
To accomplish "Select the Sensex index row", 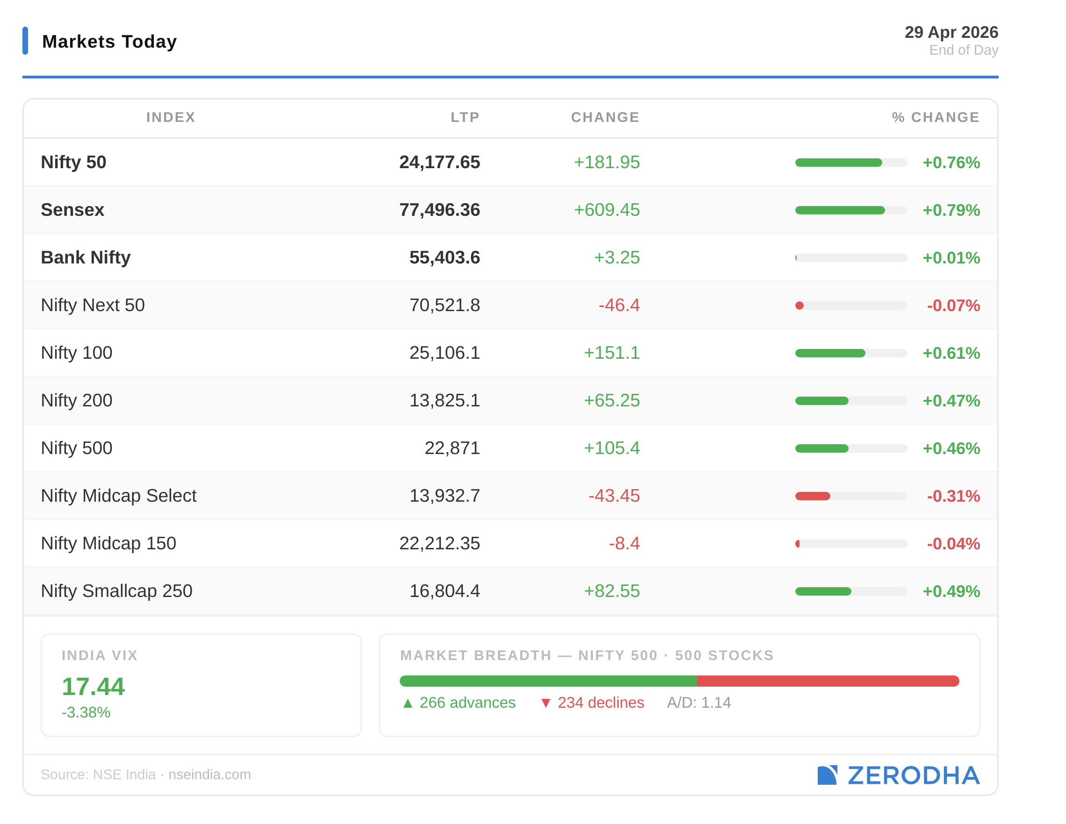I will (73, 210).
